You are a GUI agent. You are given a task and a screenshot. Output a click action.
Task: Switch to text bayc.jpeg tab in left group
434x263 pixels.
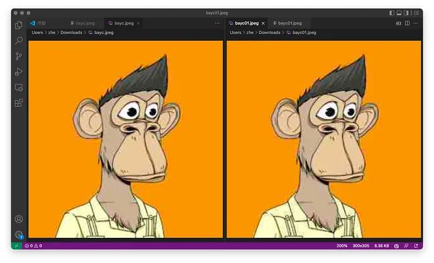[x=83, y=23]
